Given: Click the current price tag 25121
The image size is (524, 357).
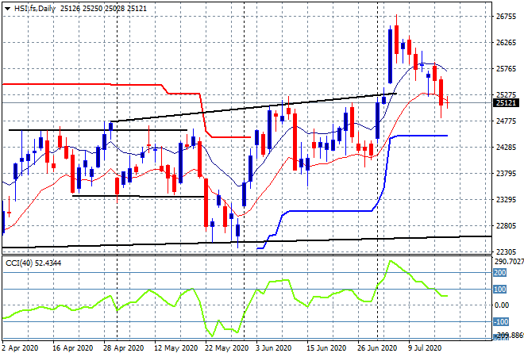Looking at the screenshot, I should [506, 103].
